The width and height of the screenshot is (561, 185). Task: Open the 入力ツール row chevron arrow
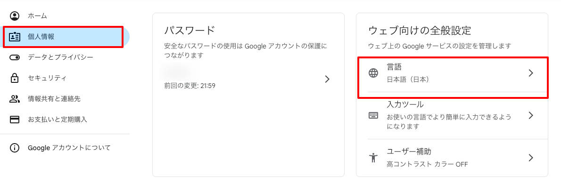[x=531, y=115]
